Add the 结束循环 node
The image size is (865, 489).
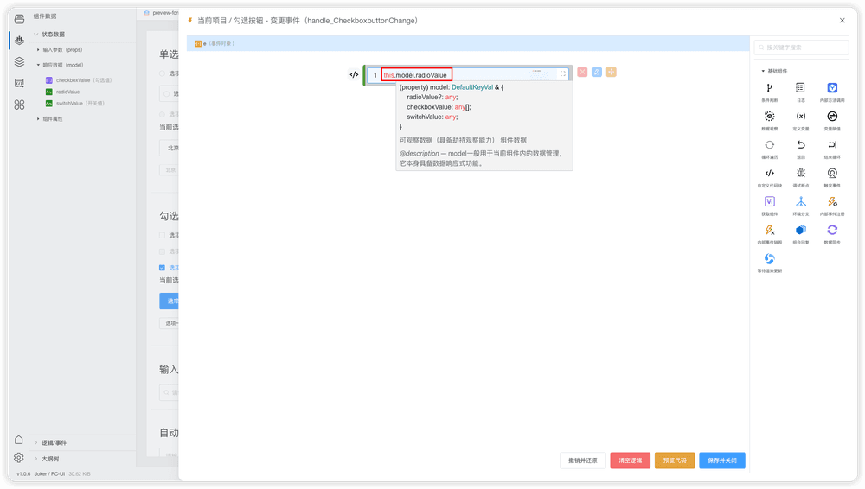pos(832,149)
